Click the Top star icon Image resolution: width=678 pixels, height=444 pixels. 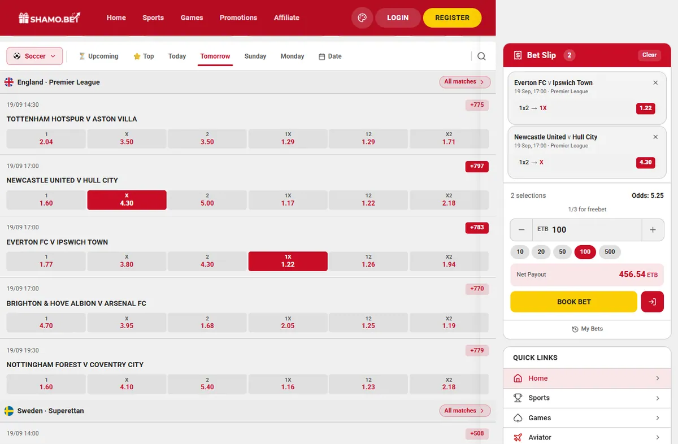click(137, 56)
